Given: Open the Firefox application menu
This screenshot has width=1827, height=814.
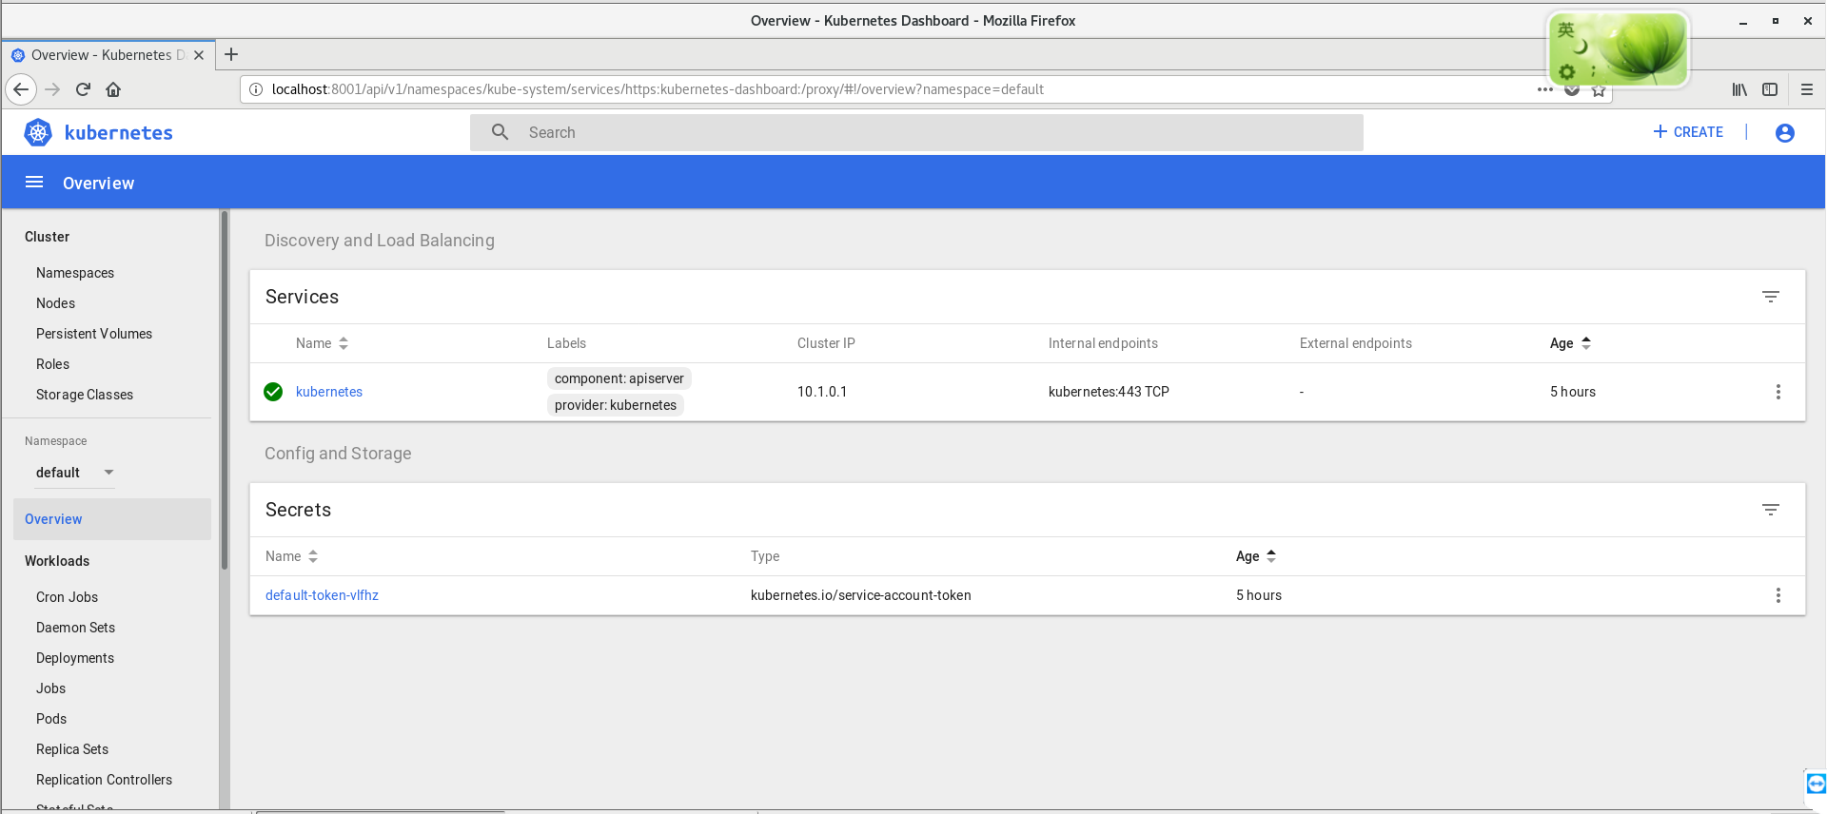Looking at the screenshot, I should coord(1807,89).
